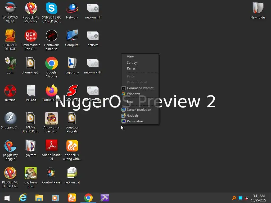Select the SOYTOYS red S icon
Viewport: 271px width, 203px height.
72,93
